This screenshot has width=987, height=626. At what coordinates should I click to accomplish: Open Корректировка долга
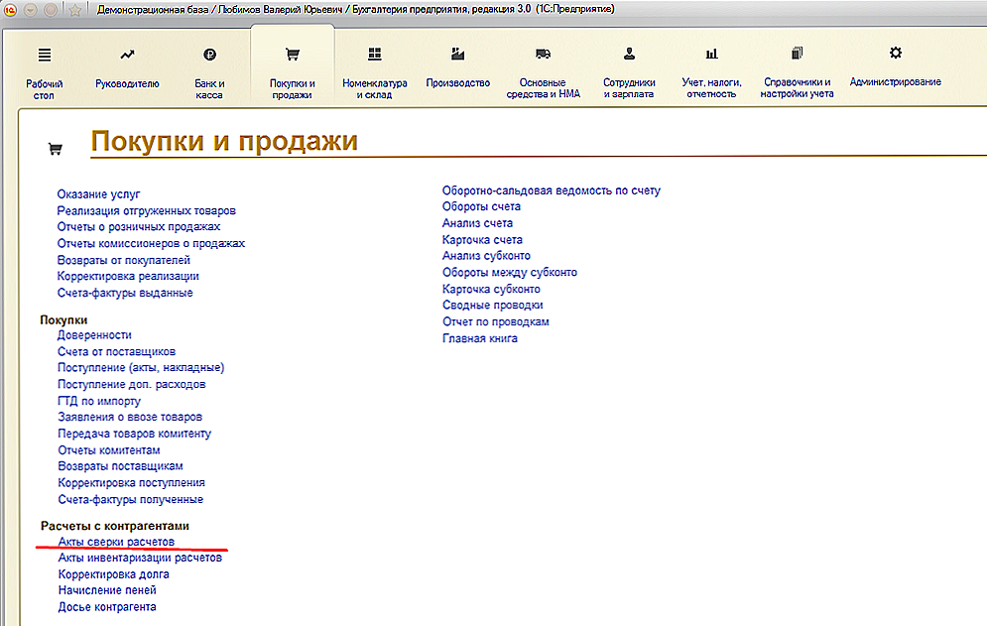click(113, 574)
